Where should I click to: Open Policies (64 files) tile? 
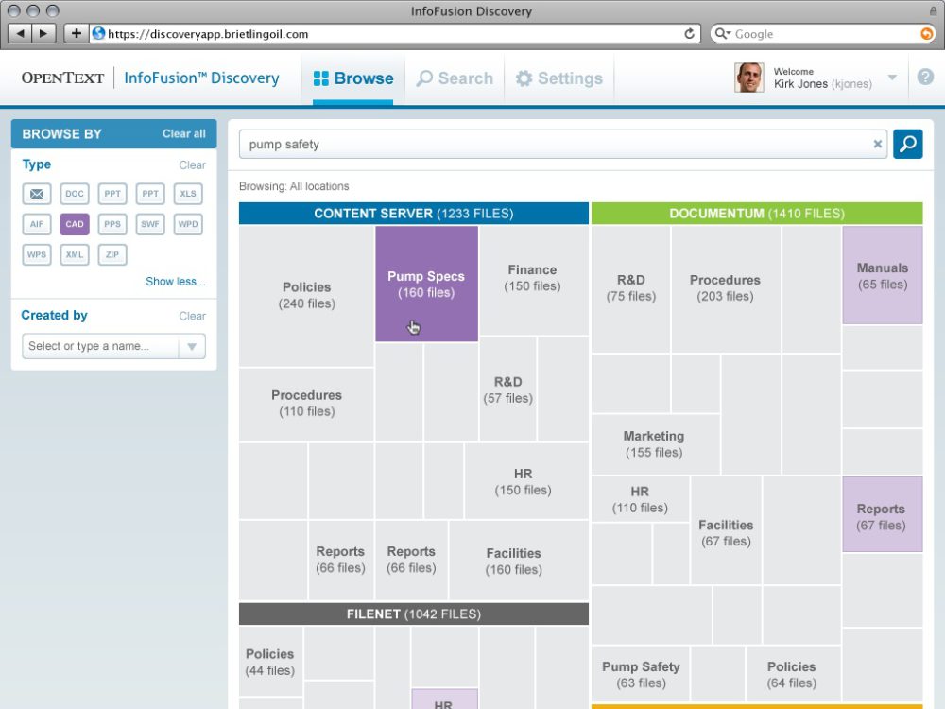(792, 675)
